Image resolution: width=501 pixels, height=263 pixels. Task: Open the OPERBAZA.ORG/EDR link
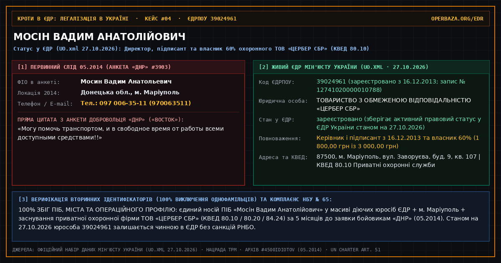click(x=457, y=19)
